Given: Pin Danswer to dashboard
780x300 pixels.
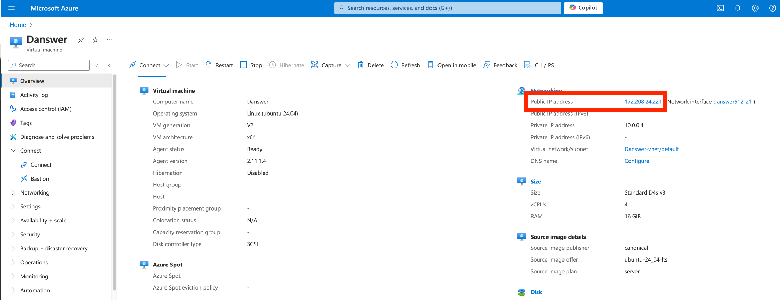Looking at the screenshot, I should [x=81, y=39].
